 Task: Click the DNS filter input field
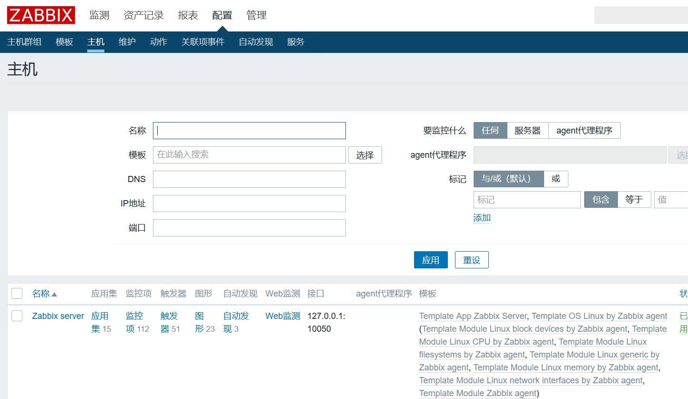249,179
